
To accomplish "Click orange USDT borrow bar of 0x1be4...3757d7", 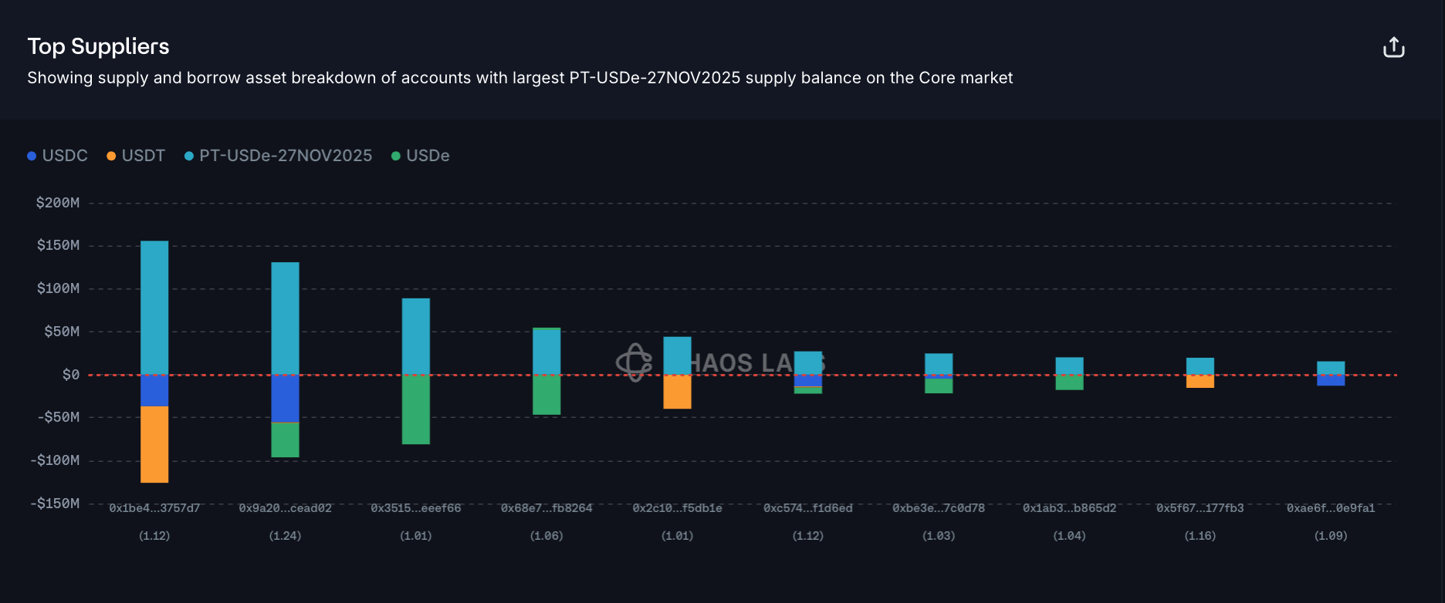I will click(x=154, y=444).
